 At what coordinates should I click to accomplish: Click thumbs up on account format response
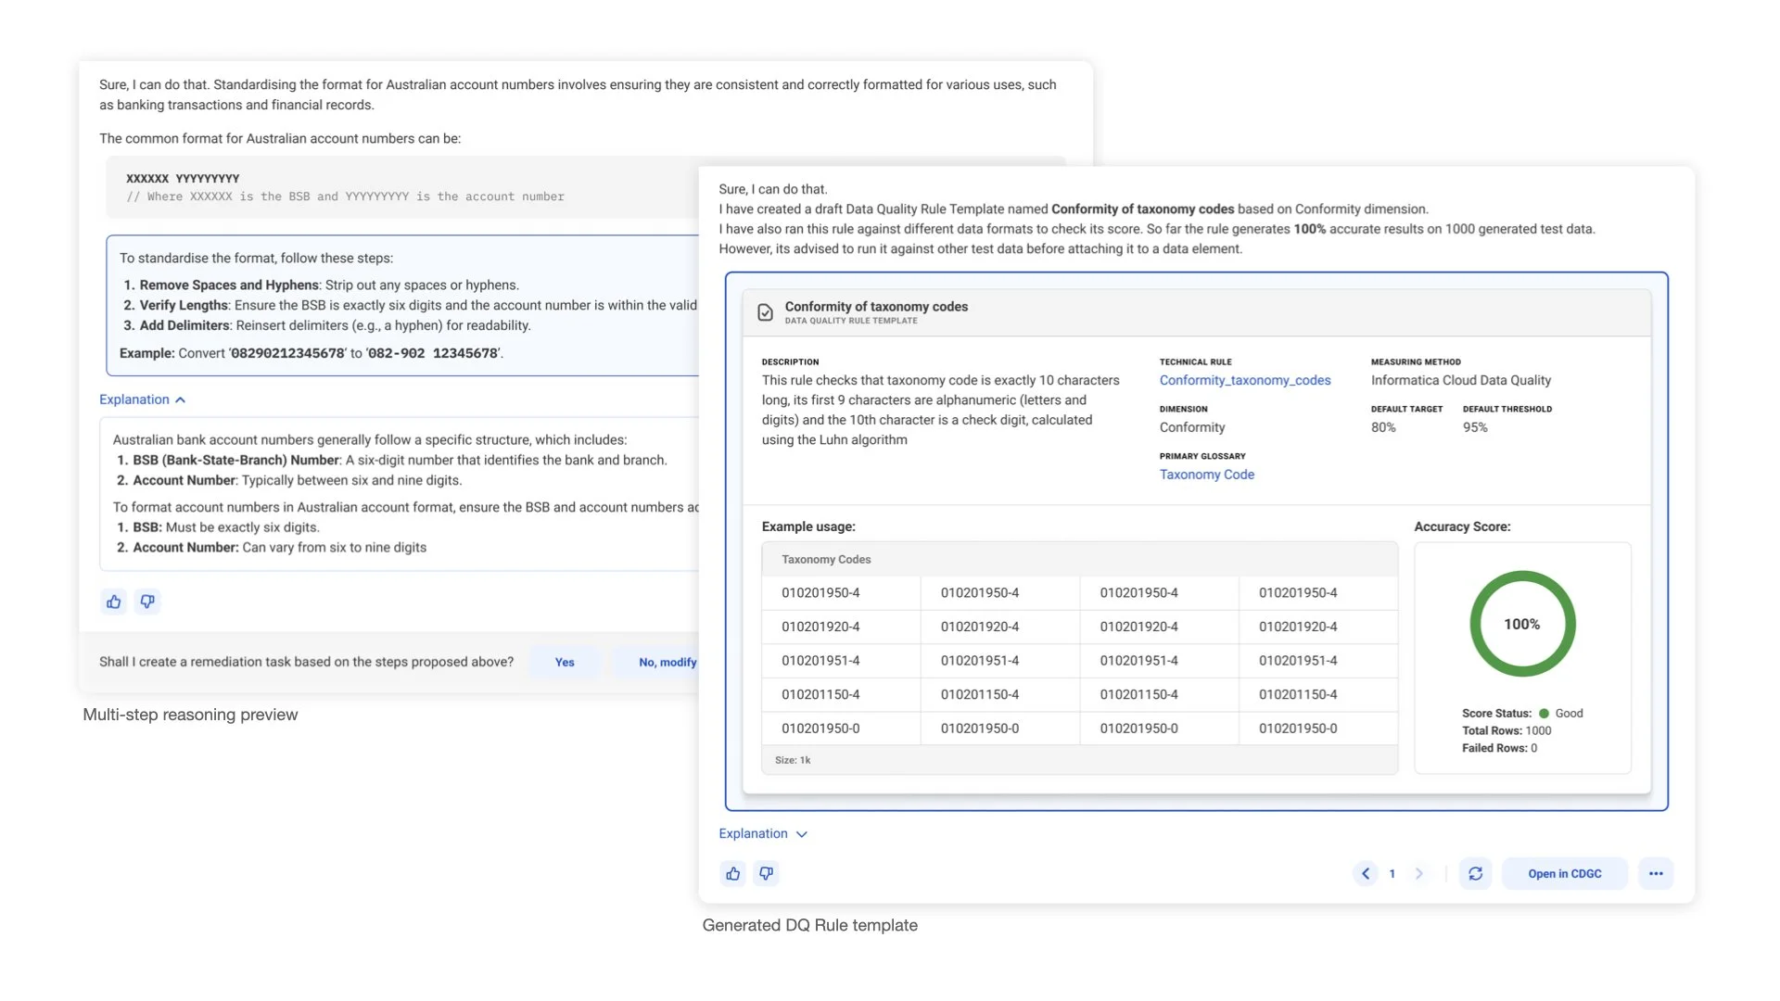pyautogui.click(x=114, y=602)
